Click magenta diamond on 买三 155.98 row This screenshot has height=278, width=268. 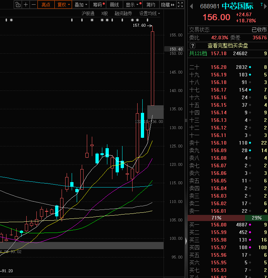coord(250,240)
